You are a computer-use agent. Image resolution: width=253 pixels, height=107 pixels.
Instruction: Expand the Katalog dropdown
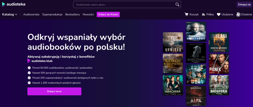[10, 15]
